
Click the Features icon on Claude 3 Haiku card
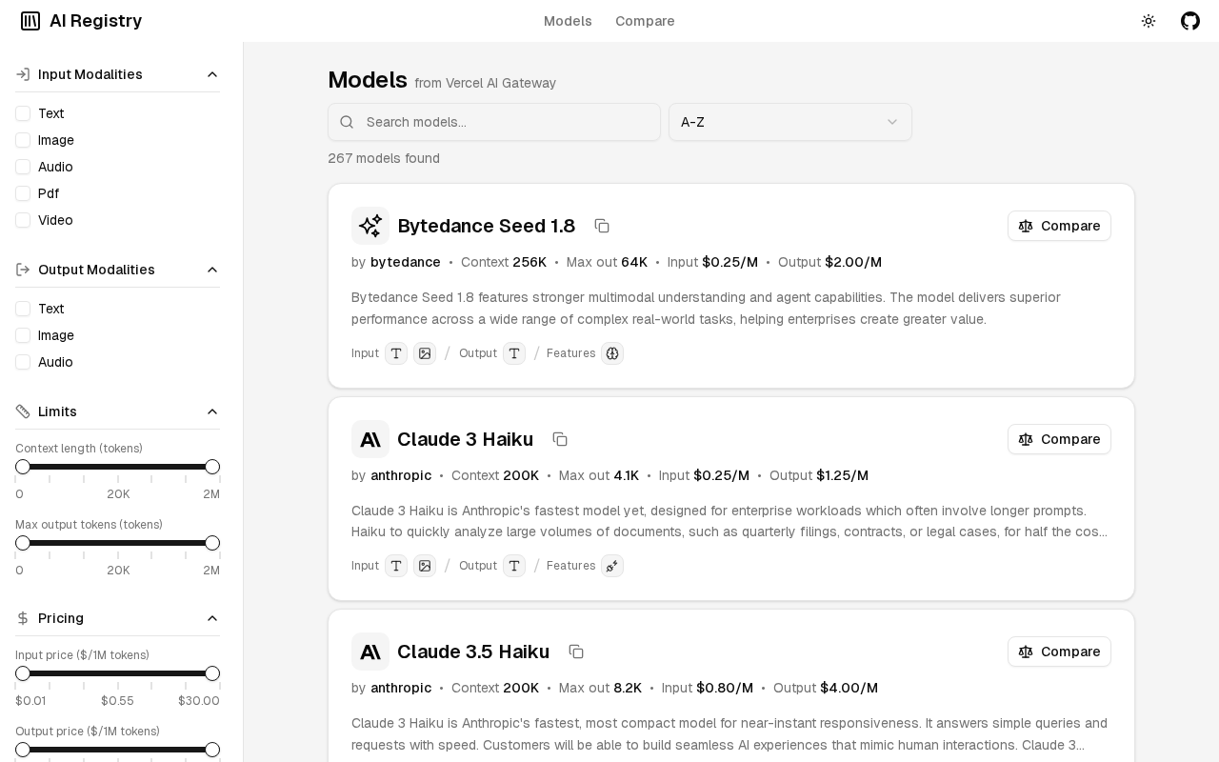[x=612, y=566]
